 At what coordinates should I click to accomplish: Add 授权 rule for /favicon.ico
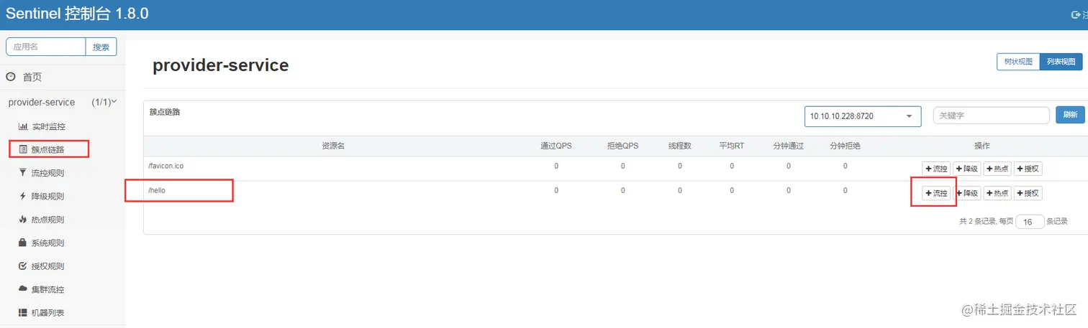click(x=1028, y=169)
